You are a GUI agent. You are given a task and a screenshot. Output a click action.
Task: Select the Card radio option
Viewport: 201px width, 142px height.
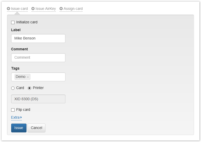pos(13,88)
